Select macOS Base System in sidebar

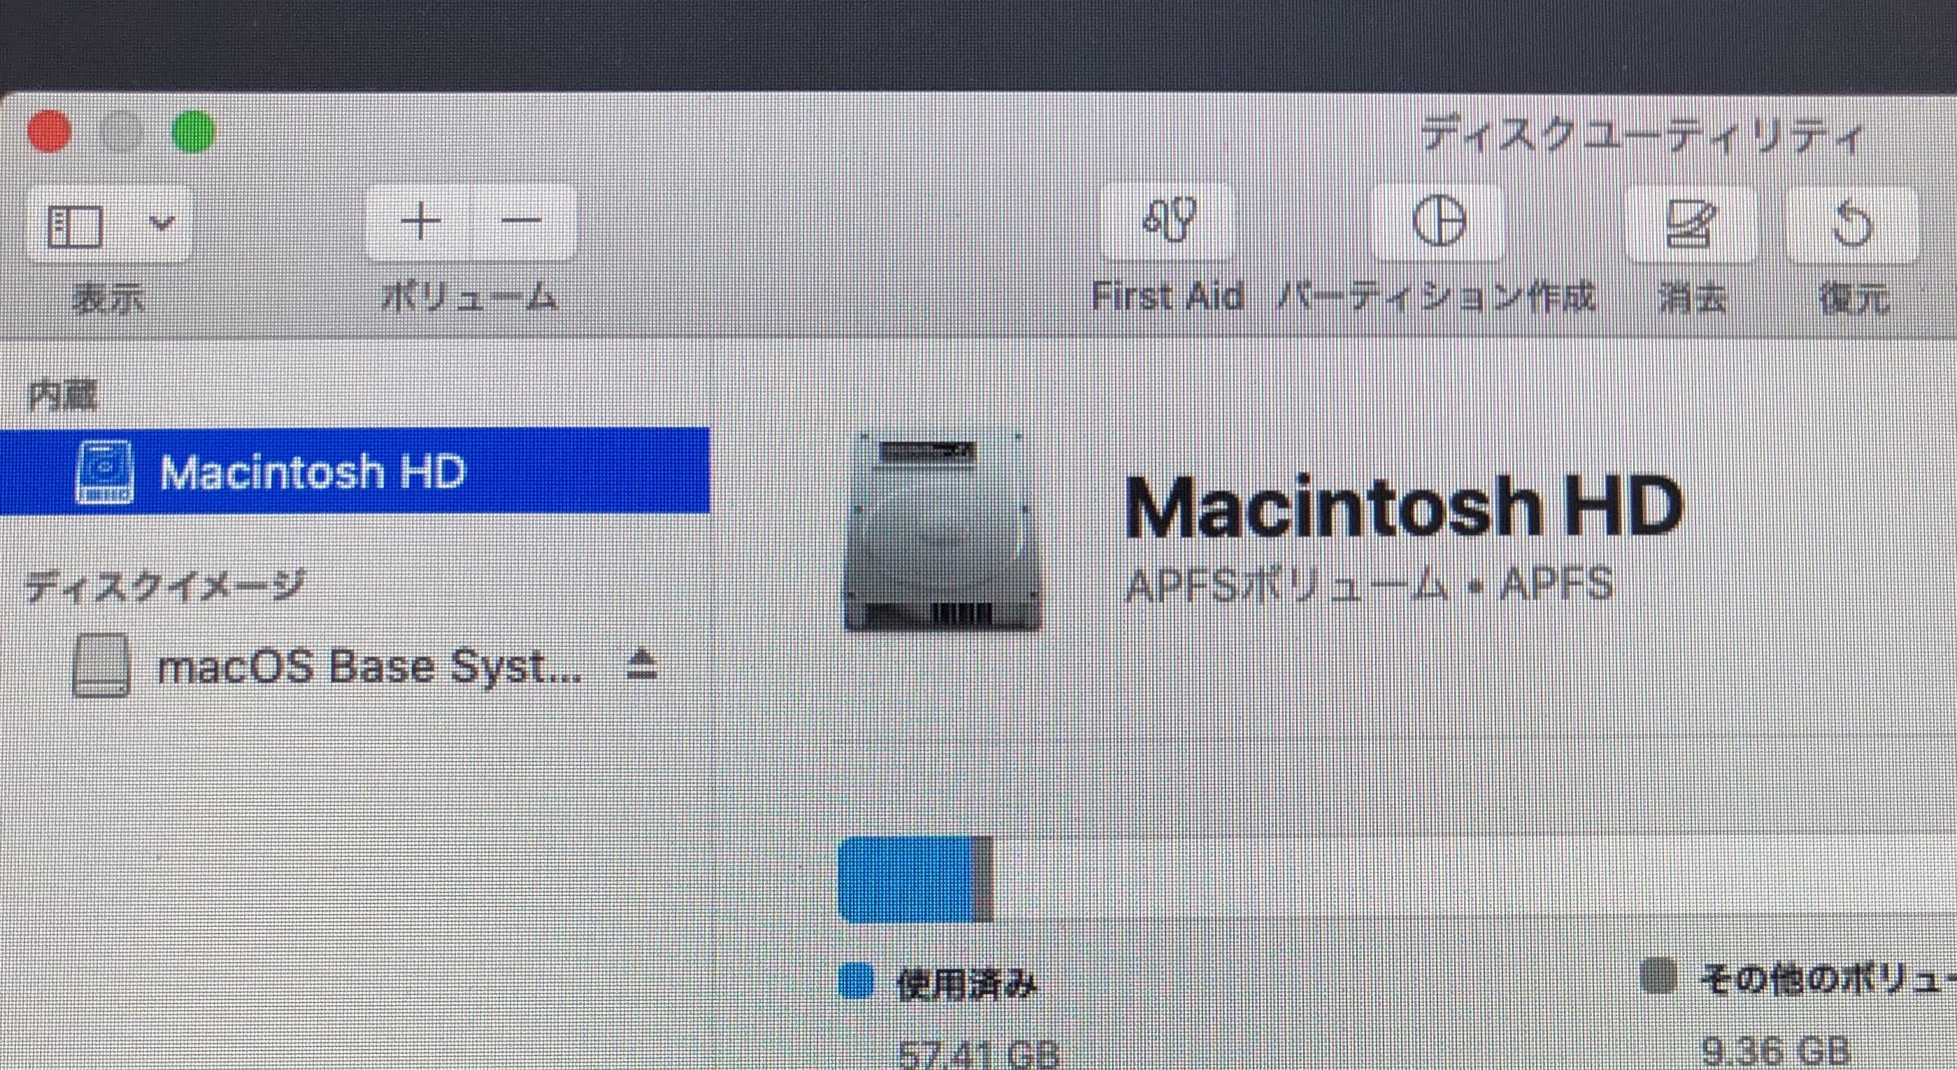[369, 667]
